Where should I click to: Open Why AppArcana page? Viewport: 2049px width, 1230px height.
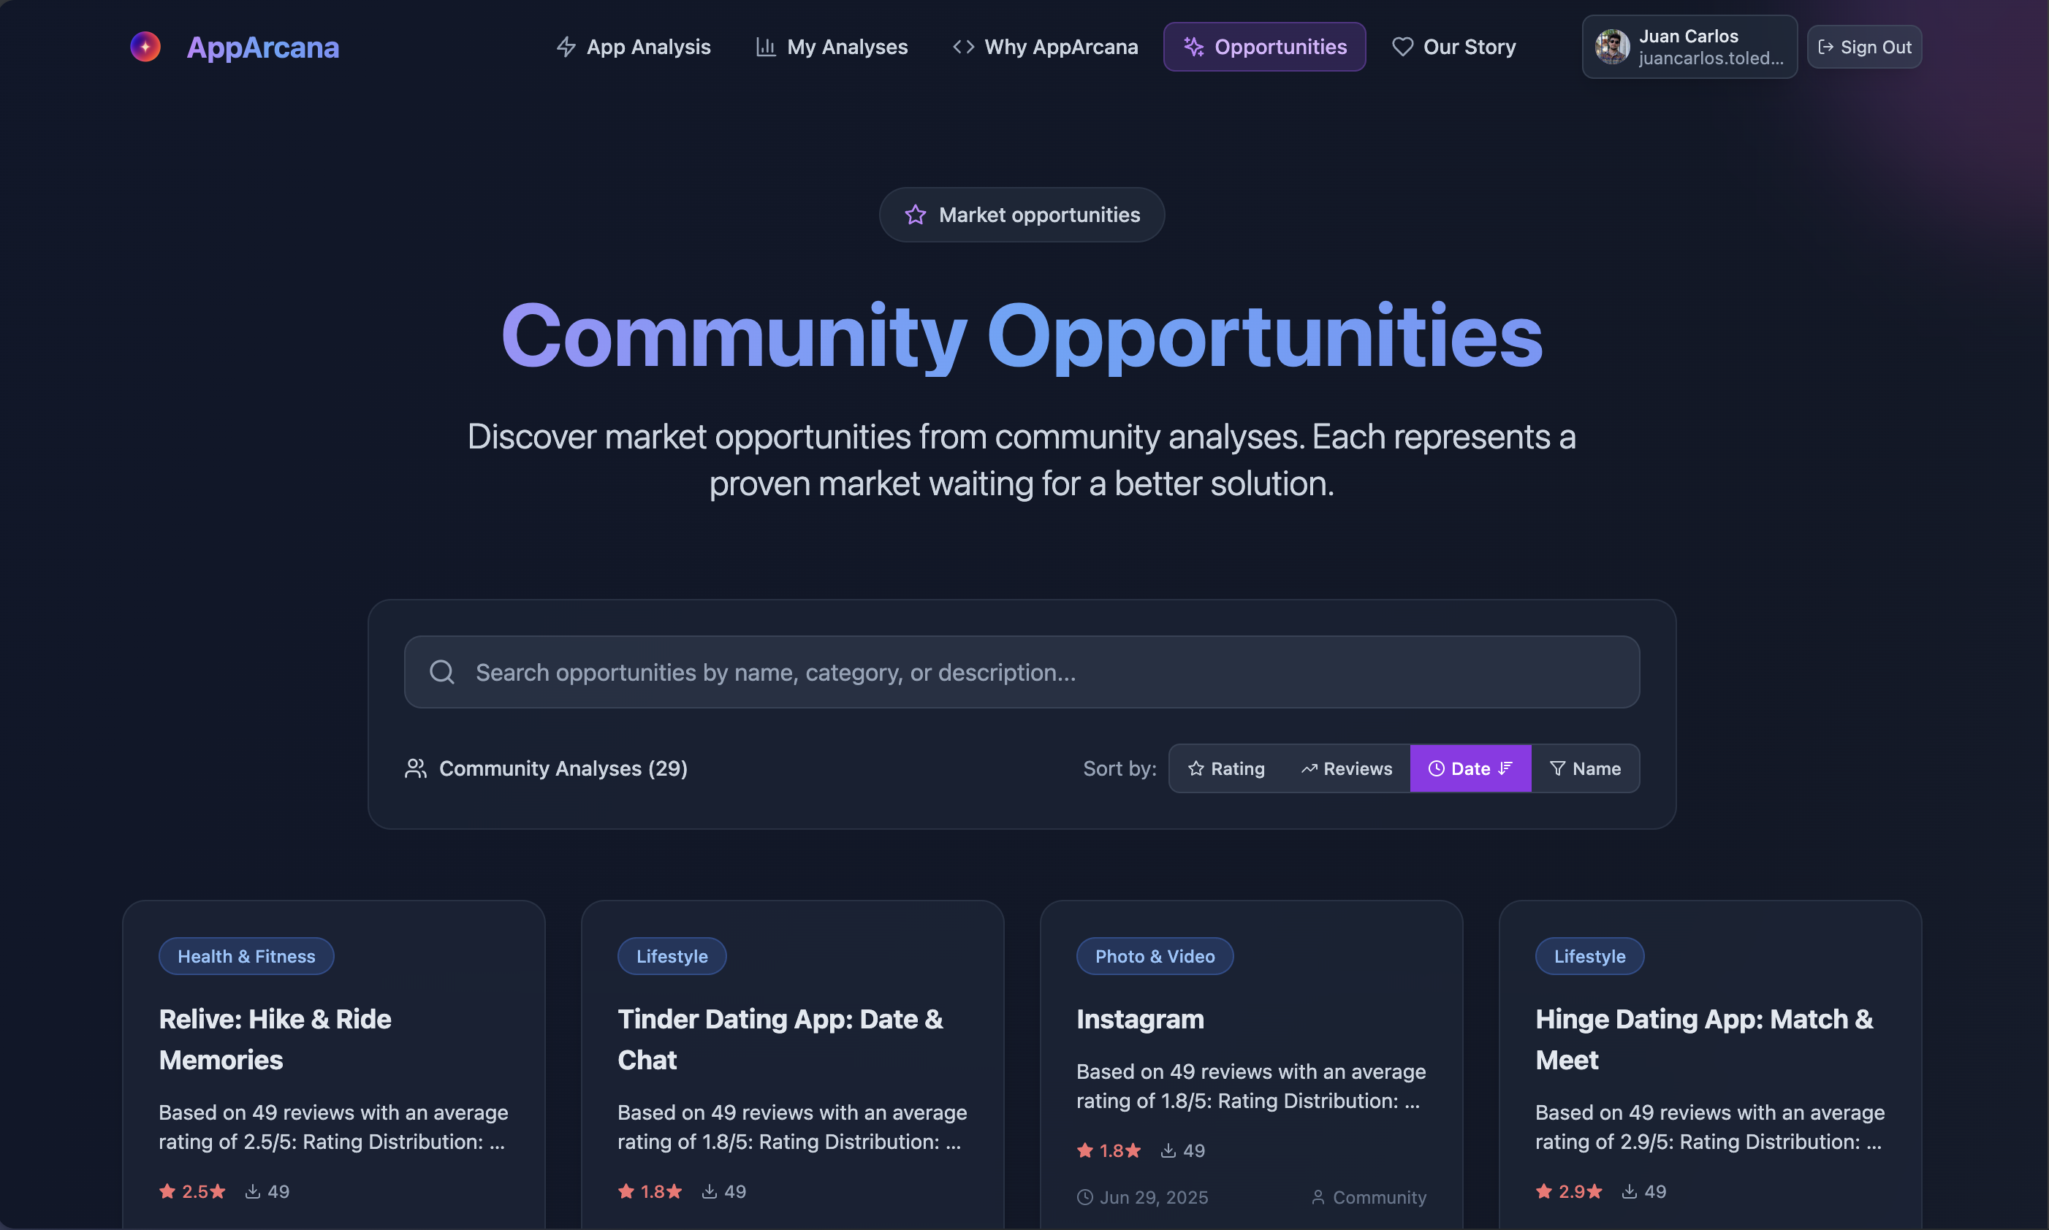(1046, 47)
